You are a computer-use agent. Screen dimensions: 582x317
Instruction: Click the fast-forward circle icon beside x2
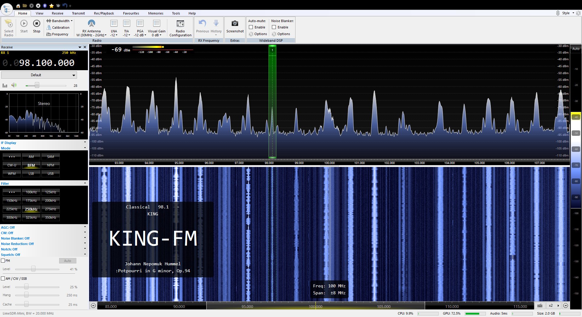point(566,306)
